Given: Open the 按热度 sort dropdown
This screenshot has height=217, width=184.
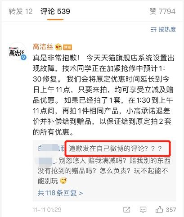Looking at the screenshot, I should (163, 30).
